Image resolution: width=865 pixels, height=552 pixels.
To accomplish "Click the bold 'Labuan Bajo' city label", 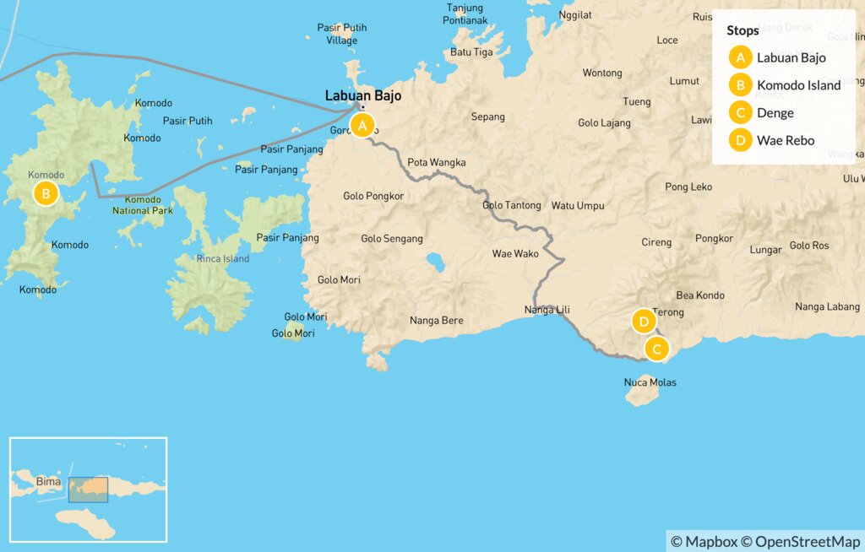I will pyautogui.click(x=363, y=96).
